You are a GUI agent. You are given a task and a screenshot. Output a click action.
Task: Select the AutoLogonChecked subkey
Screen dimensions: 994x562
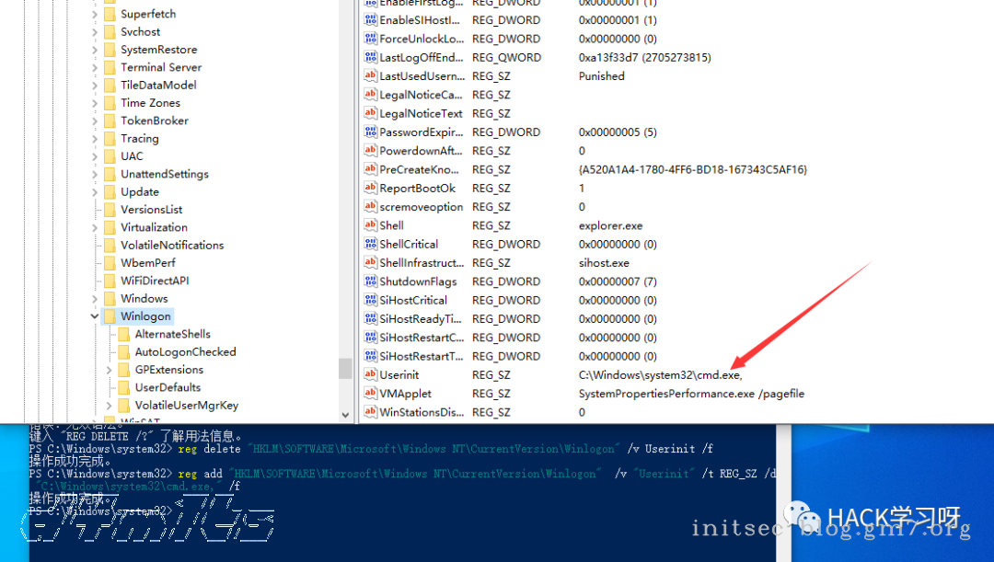tap(185, 351)
